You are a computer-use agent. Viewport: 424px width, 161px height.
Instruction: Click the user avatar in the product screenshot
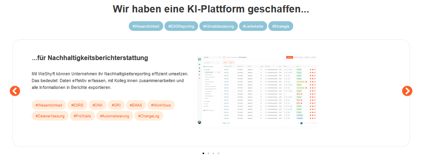coord(199,123)
